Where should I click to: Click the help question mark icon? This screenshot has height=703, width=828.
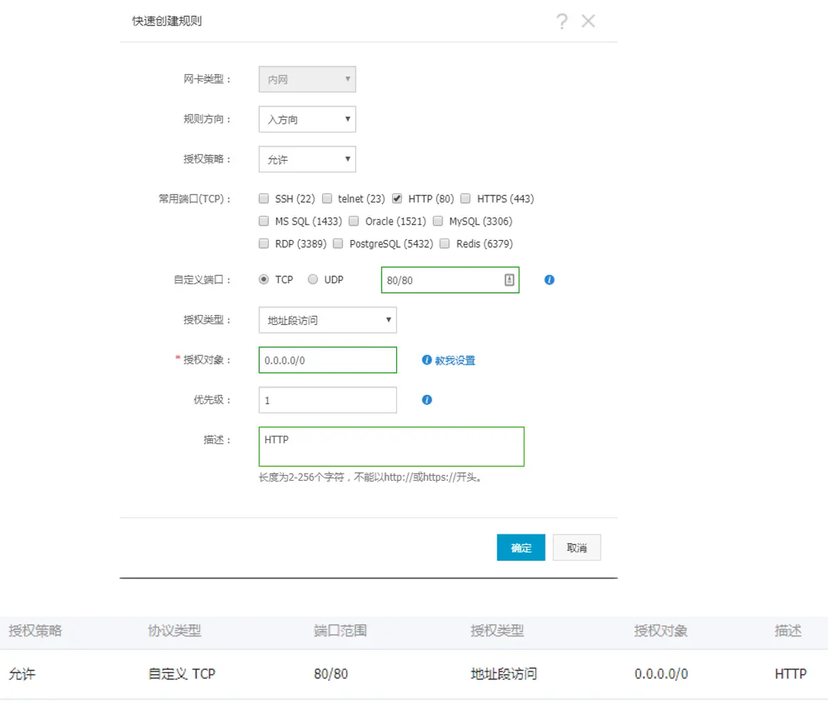562,21
